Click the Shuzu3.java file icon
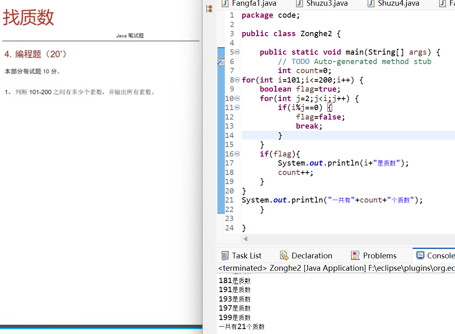The height and width of the screenshot is (334, 455). click(x=299, y=3)
